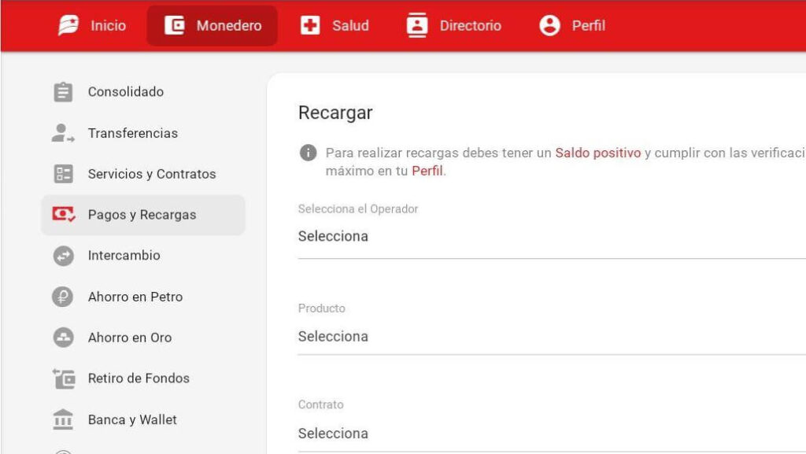Open the Selecciona el Operador dropdown
Viewport: 806px width, 454px height.
[x=551, y=236]
